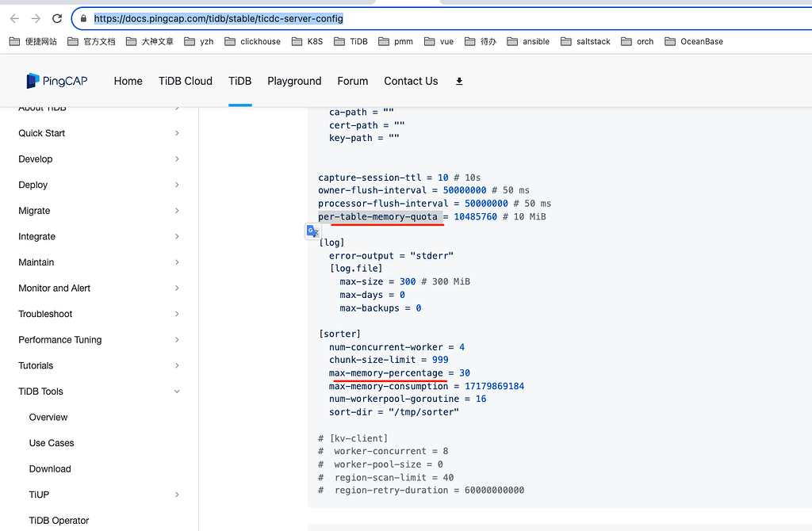Viewport: 812px width, 531px height.
Task: Expand the Deploy sidebar section
Action: (x=177, y=185)
